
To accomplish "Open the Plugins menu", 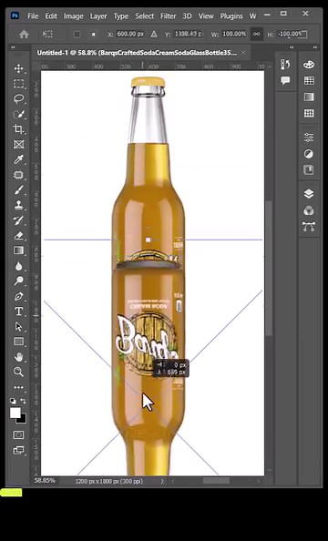I will [231, 15].
